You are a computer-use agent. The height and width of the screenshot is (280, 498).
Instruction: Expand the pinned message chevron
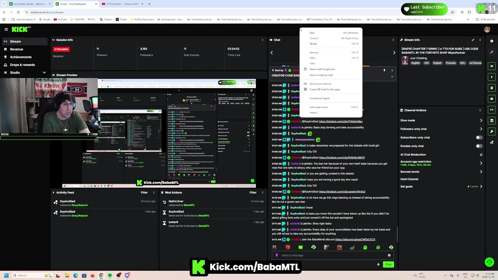392,77
